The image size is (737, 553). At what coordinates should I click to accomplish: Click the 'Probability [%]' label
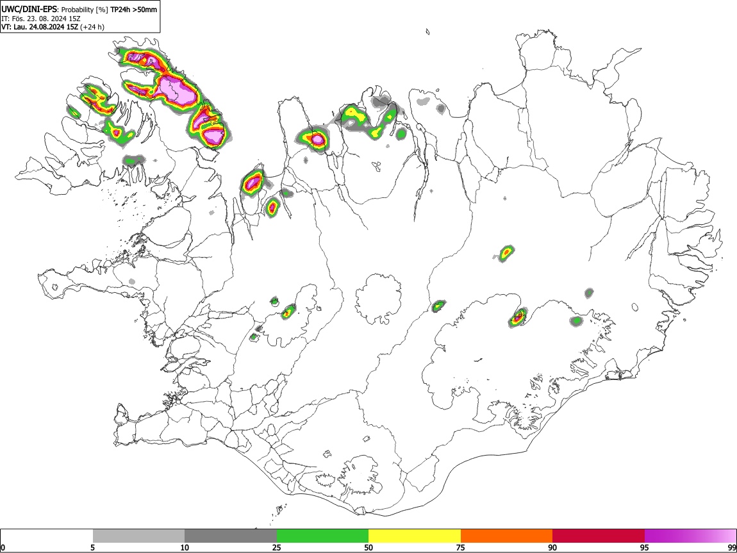pos(85,10)
